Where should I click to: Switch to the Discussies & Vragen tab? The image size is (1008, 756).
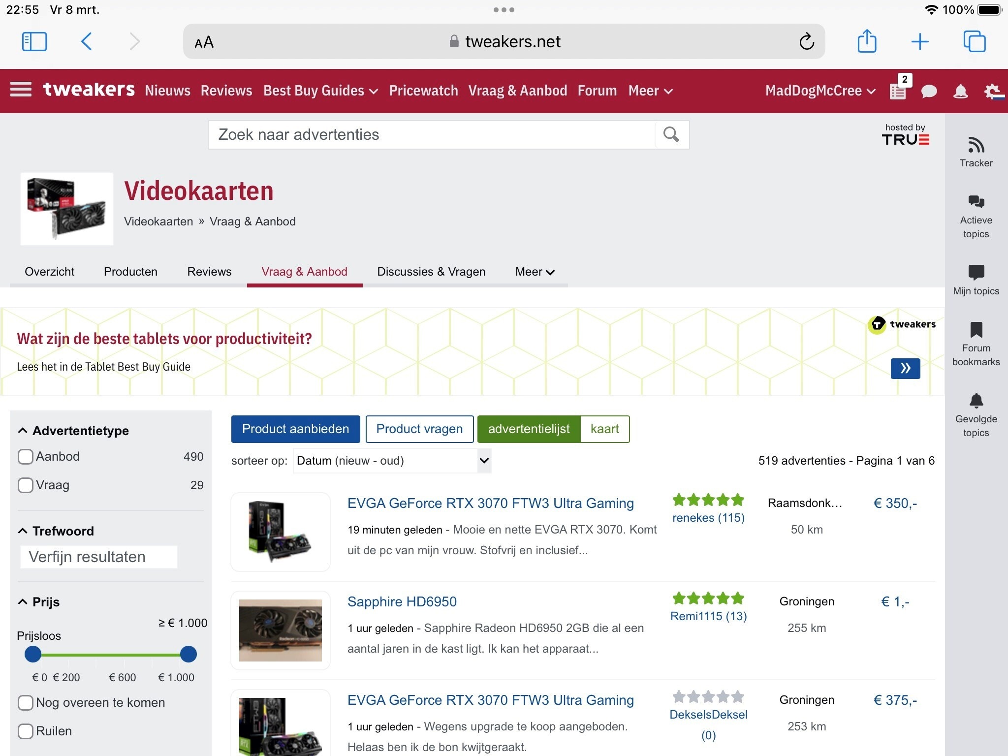tap(431, 271)
